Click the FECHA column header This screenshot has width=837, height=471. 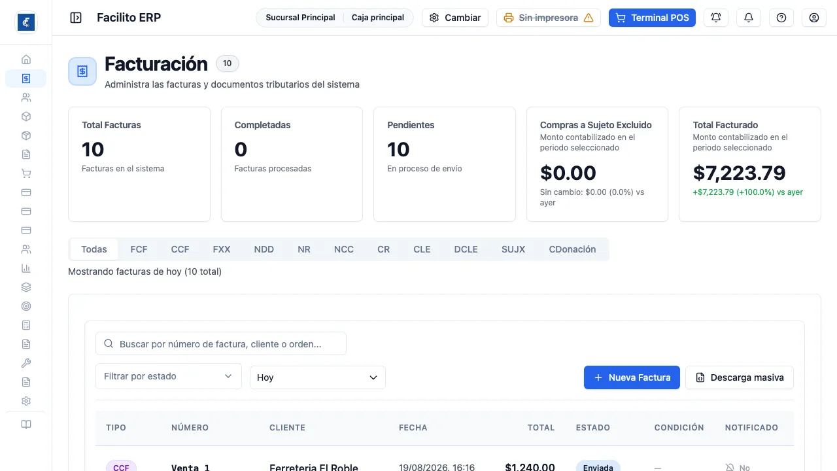(413, 428)
